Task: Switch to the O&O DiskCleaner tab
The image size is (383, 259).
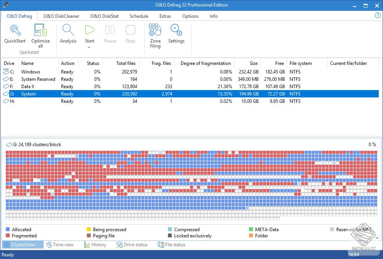Action: 61,16
